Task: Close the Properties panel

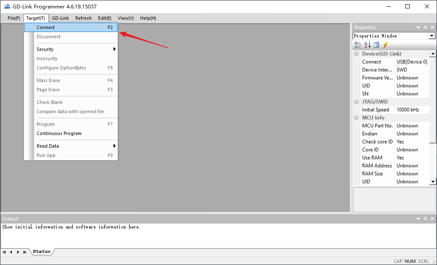Action: coord(432,27)
